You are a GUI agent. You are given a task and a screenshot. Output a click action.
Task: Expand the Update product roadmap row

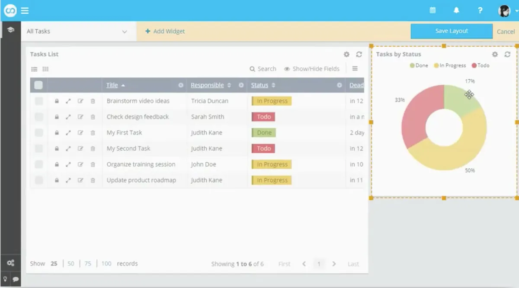(68, 180)
